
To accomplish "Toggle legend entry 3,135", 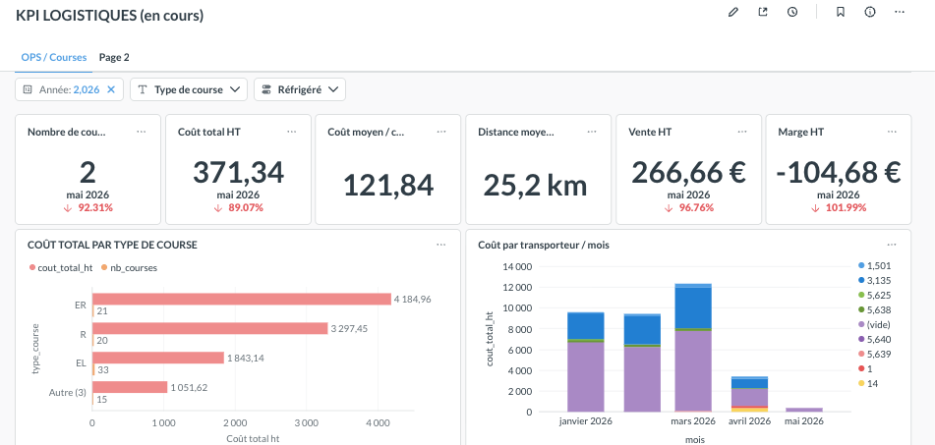I will (874, 280).
